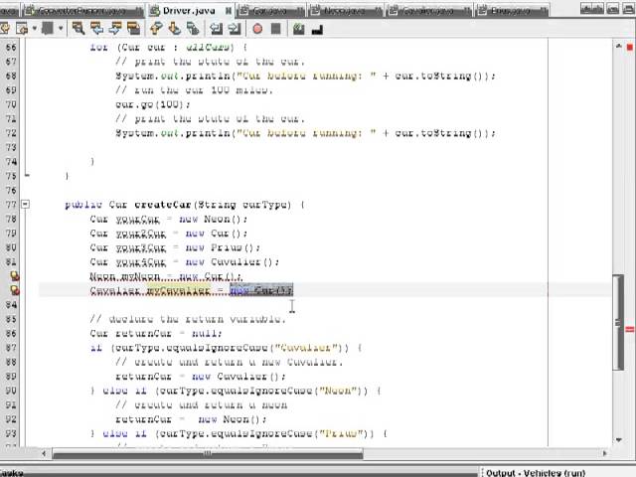636x477 pixels.
Task: Click the vertical scrollbar thumb
Action: pyautogui.click(x=618, y=322)
